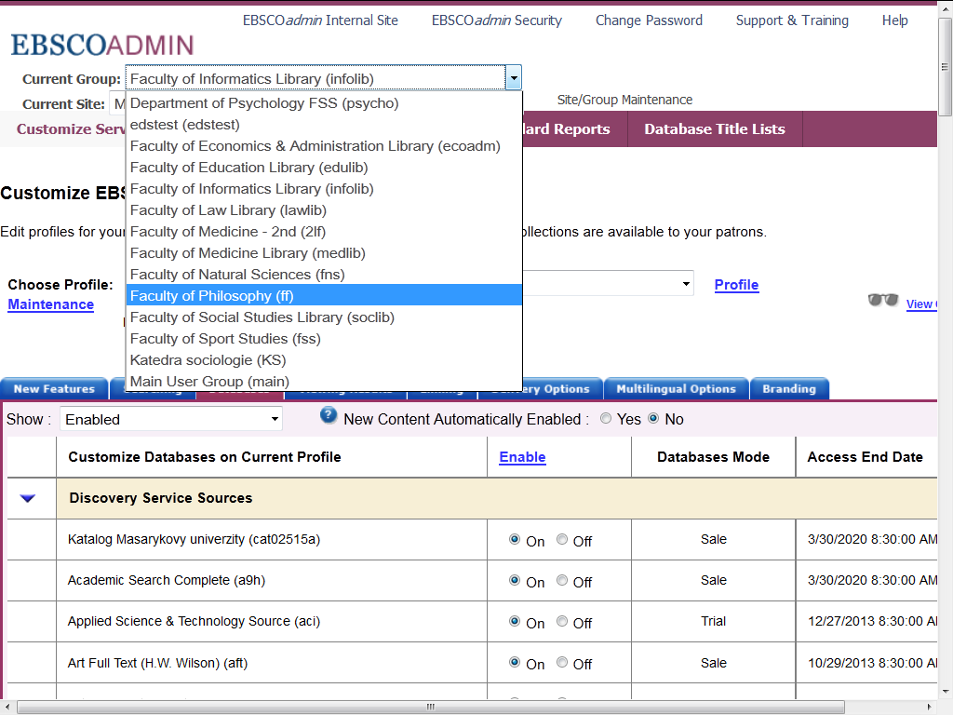Turn Off Katalog Masarykovy univerzity database

[562, 539]
